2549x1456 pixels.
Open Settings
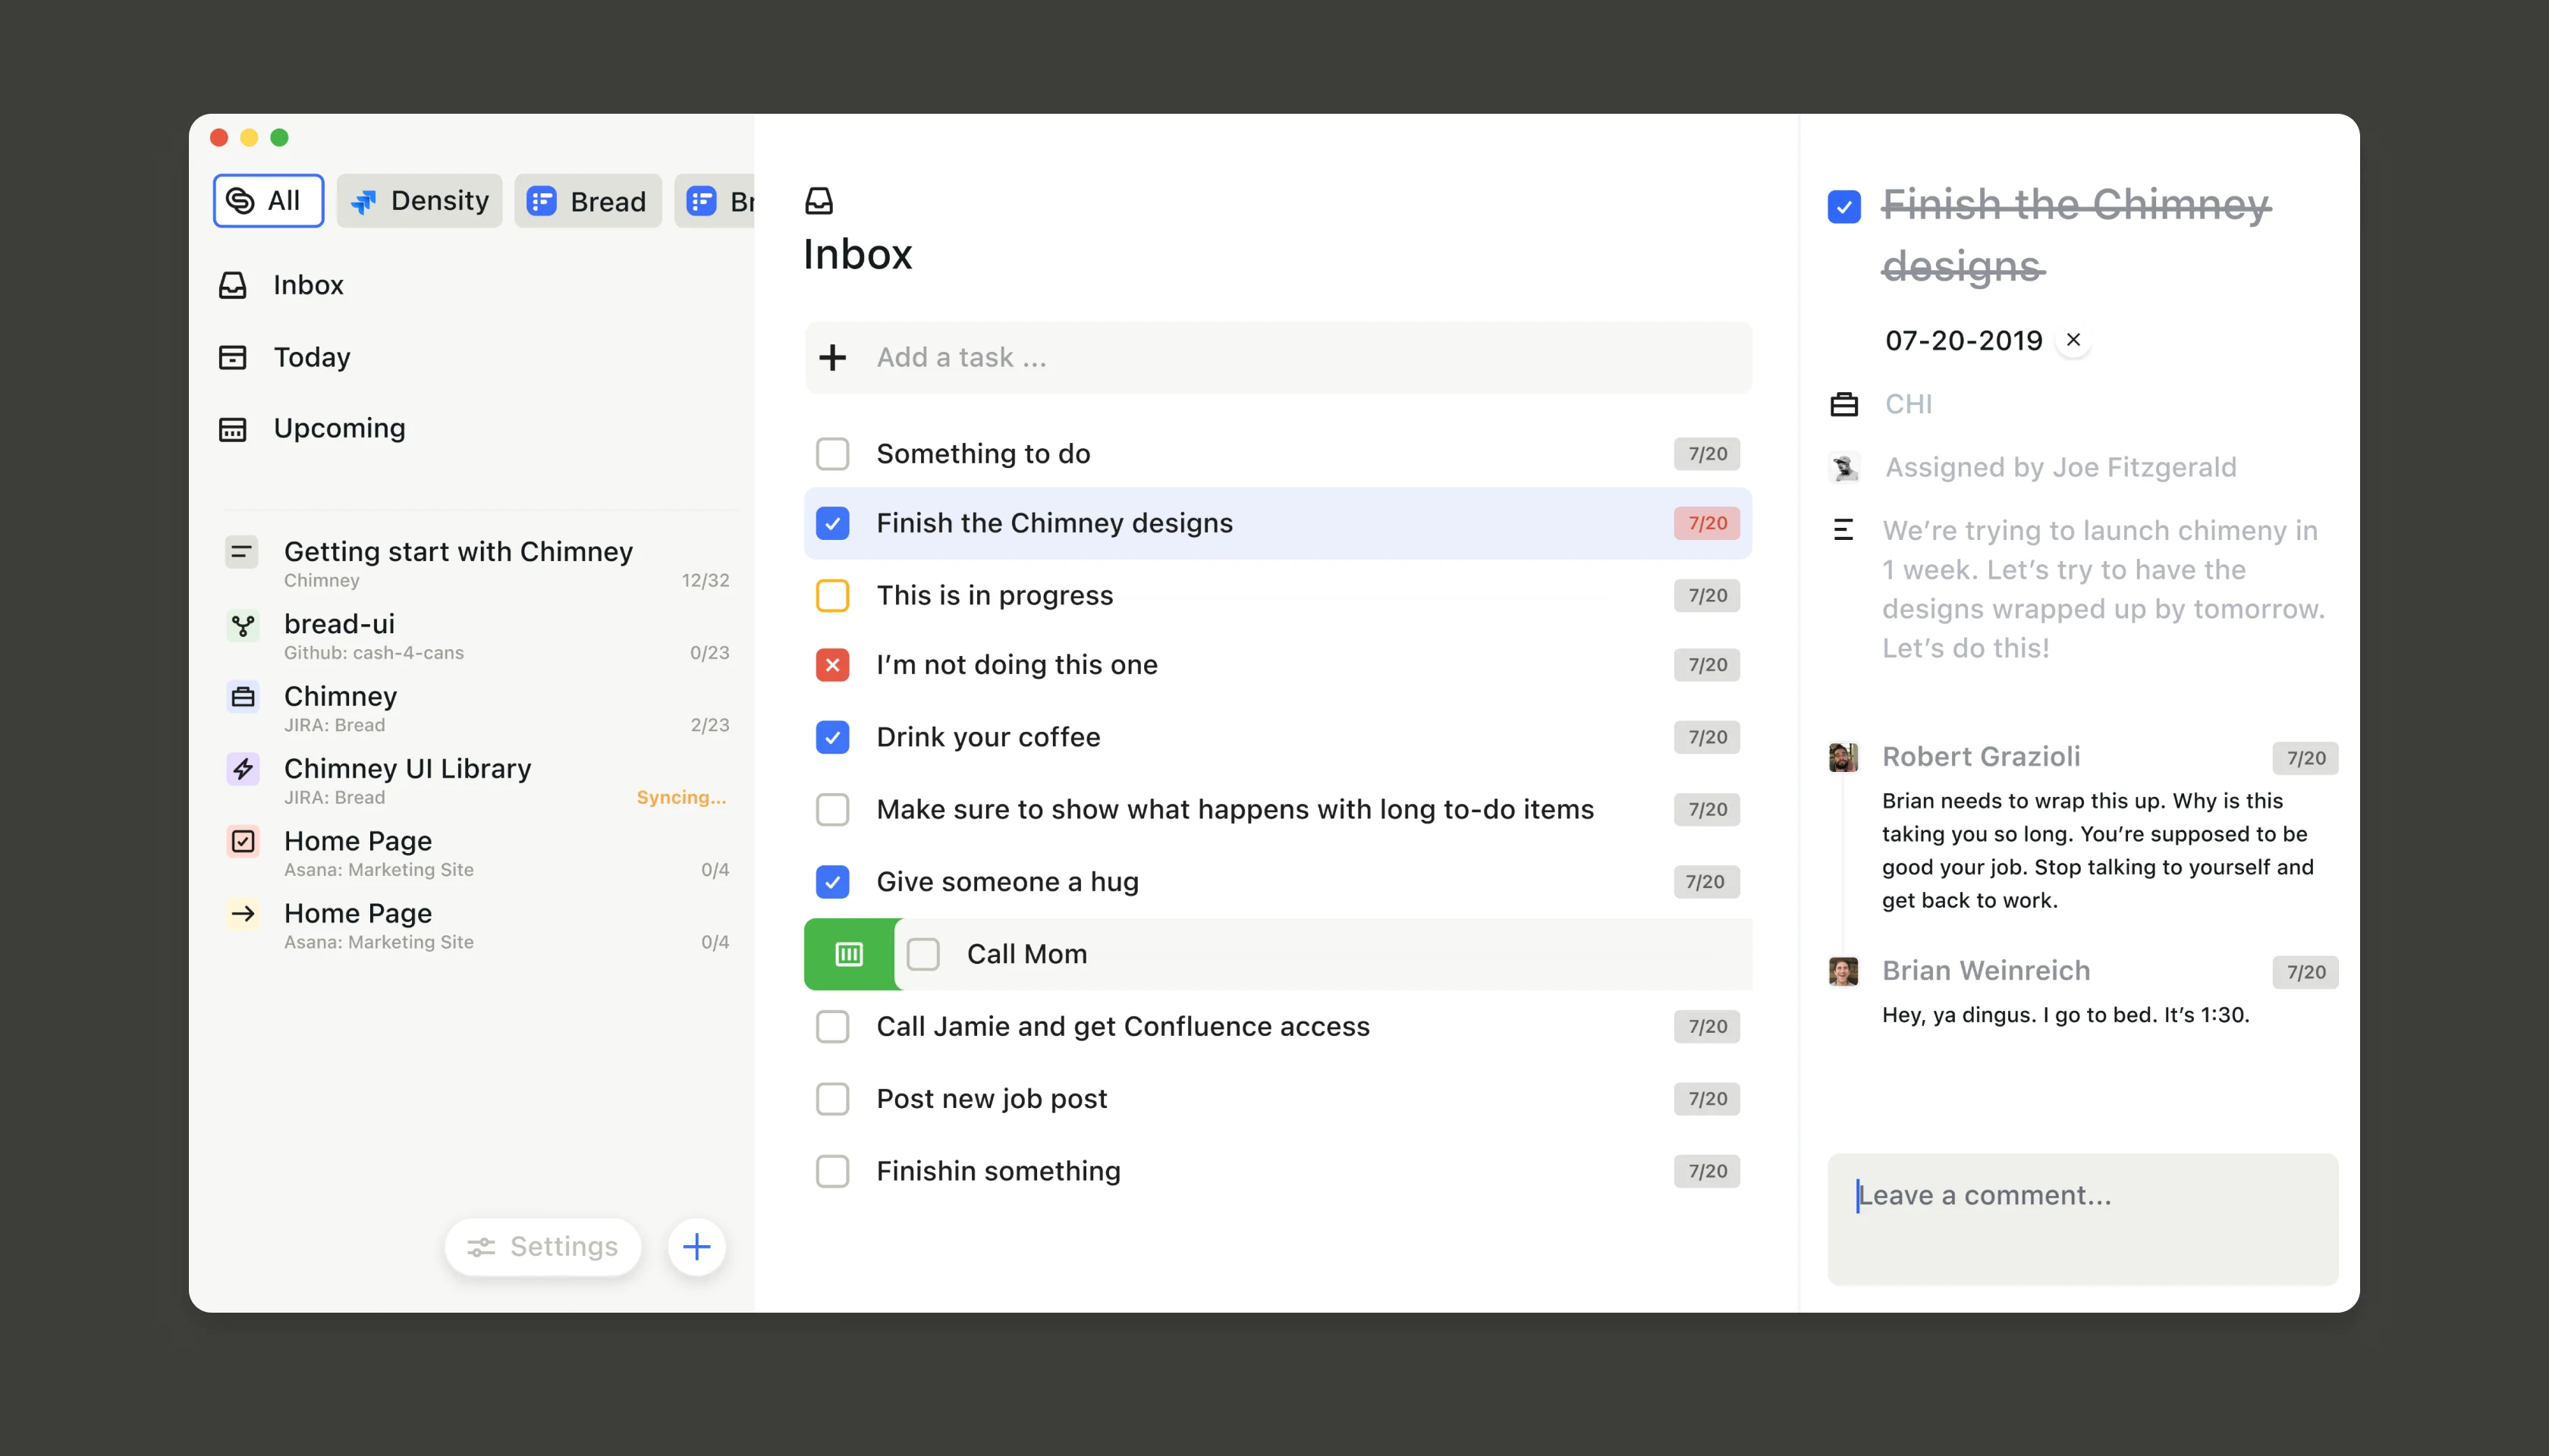pos(543,1246)
